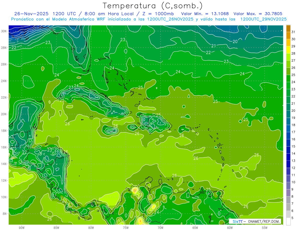Screen dimensions: 300x231
Task: Click the 'Sis' logo text beside ONAMET
Action: tap(236, 221)
